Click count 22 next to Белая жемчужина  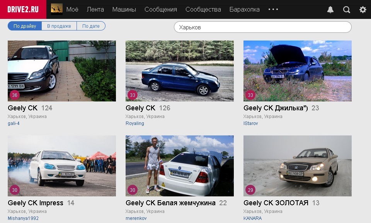point(223,203)
